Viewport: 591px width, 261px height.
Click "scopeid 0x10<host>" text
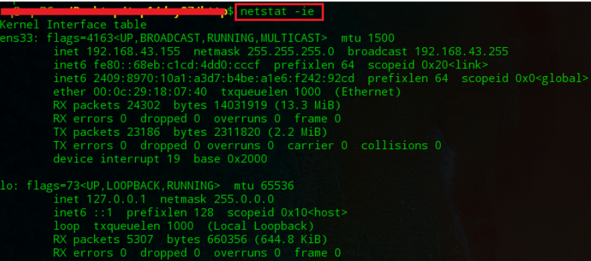287,213
